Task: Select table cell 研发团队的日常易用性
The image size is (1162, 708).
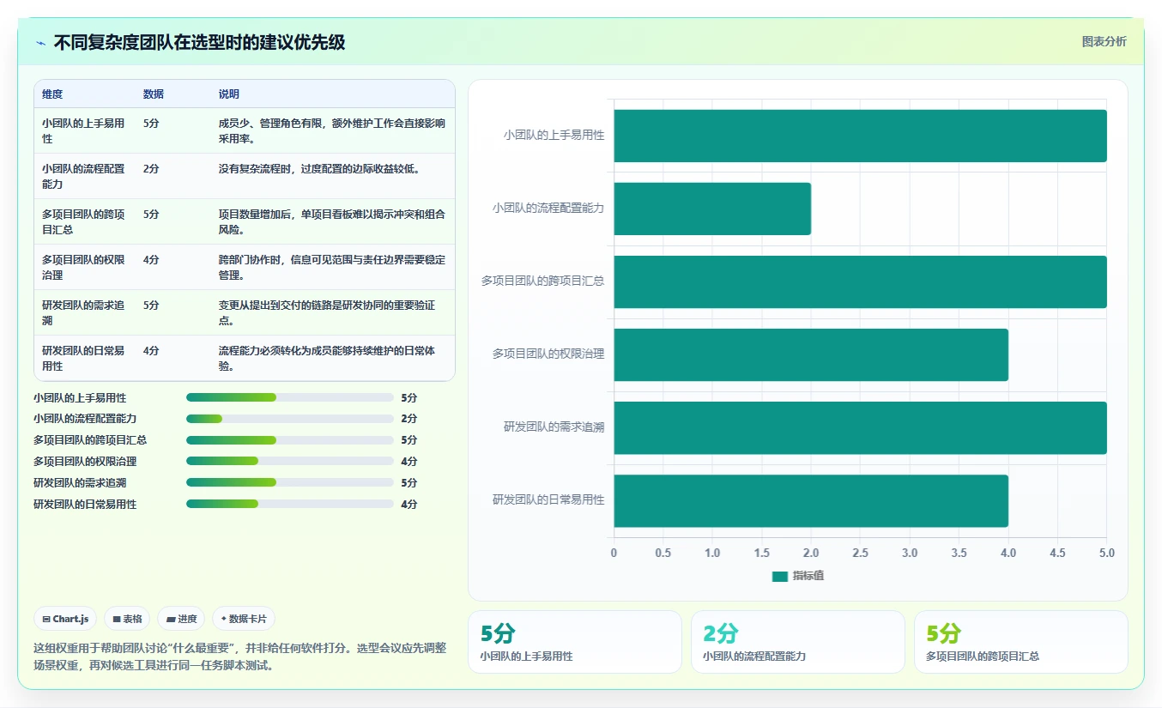Action: tap(84, 359)
